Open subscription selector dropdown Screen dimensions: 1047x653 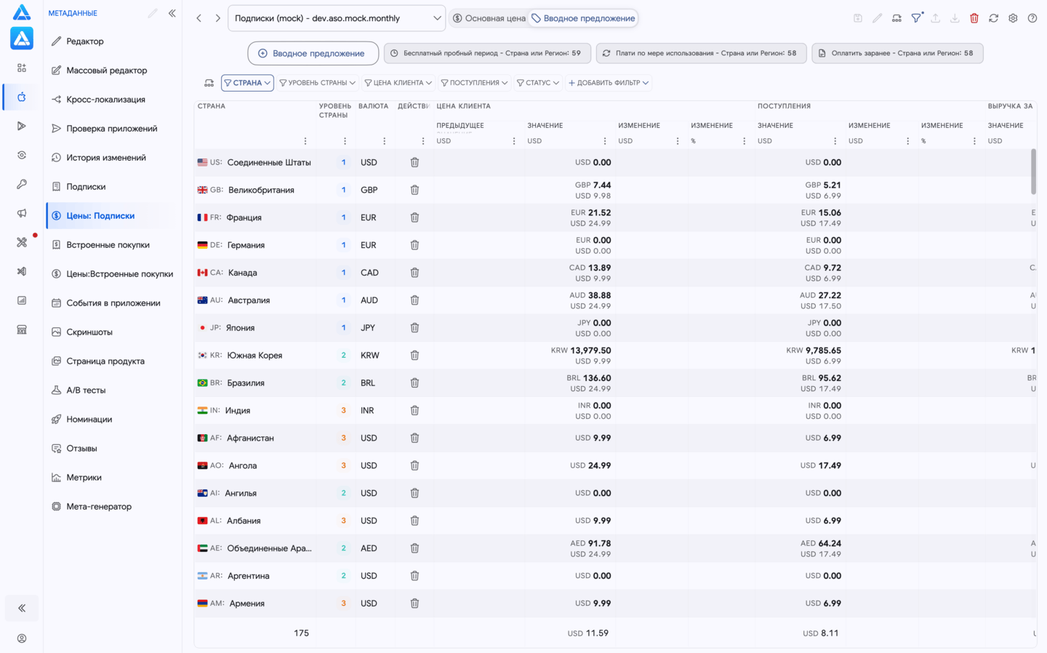337,18
